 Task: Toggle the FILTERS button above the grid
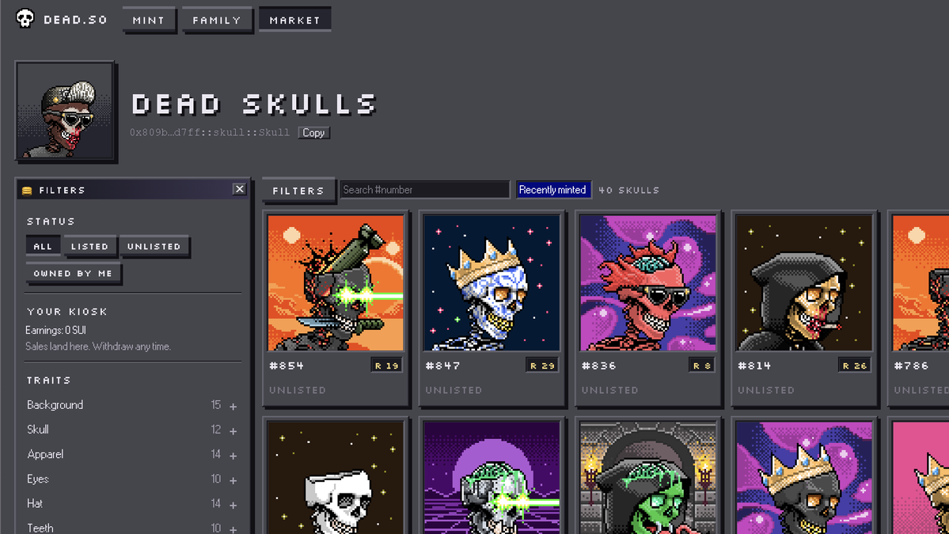tap(298, 191)
